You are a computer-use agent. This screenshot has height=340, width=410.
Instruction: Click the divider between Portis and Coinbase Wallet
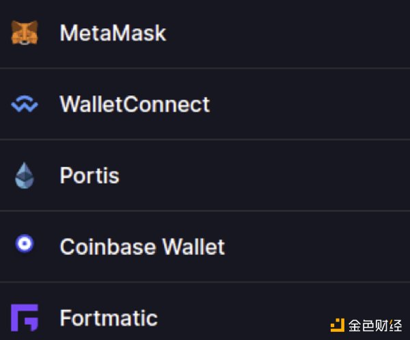coord(205,211)
